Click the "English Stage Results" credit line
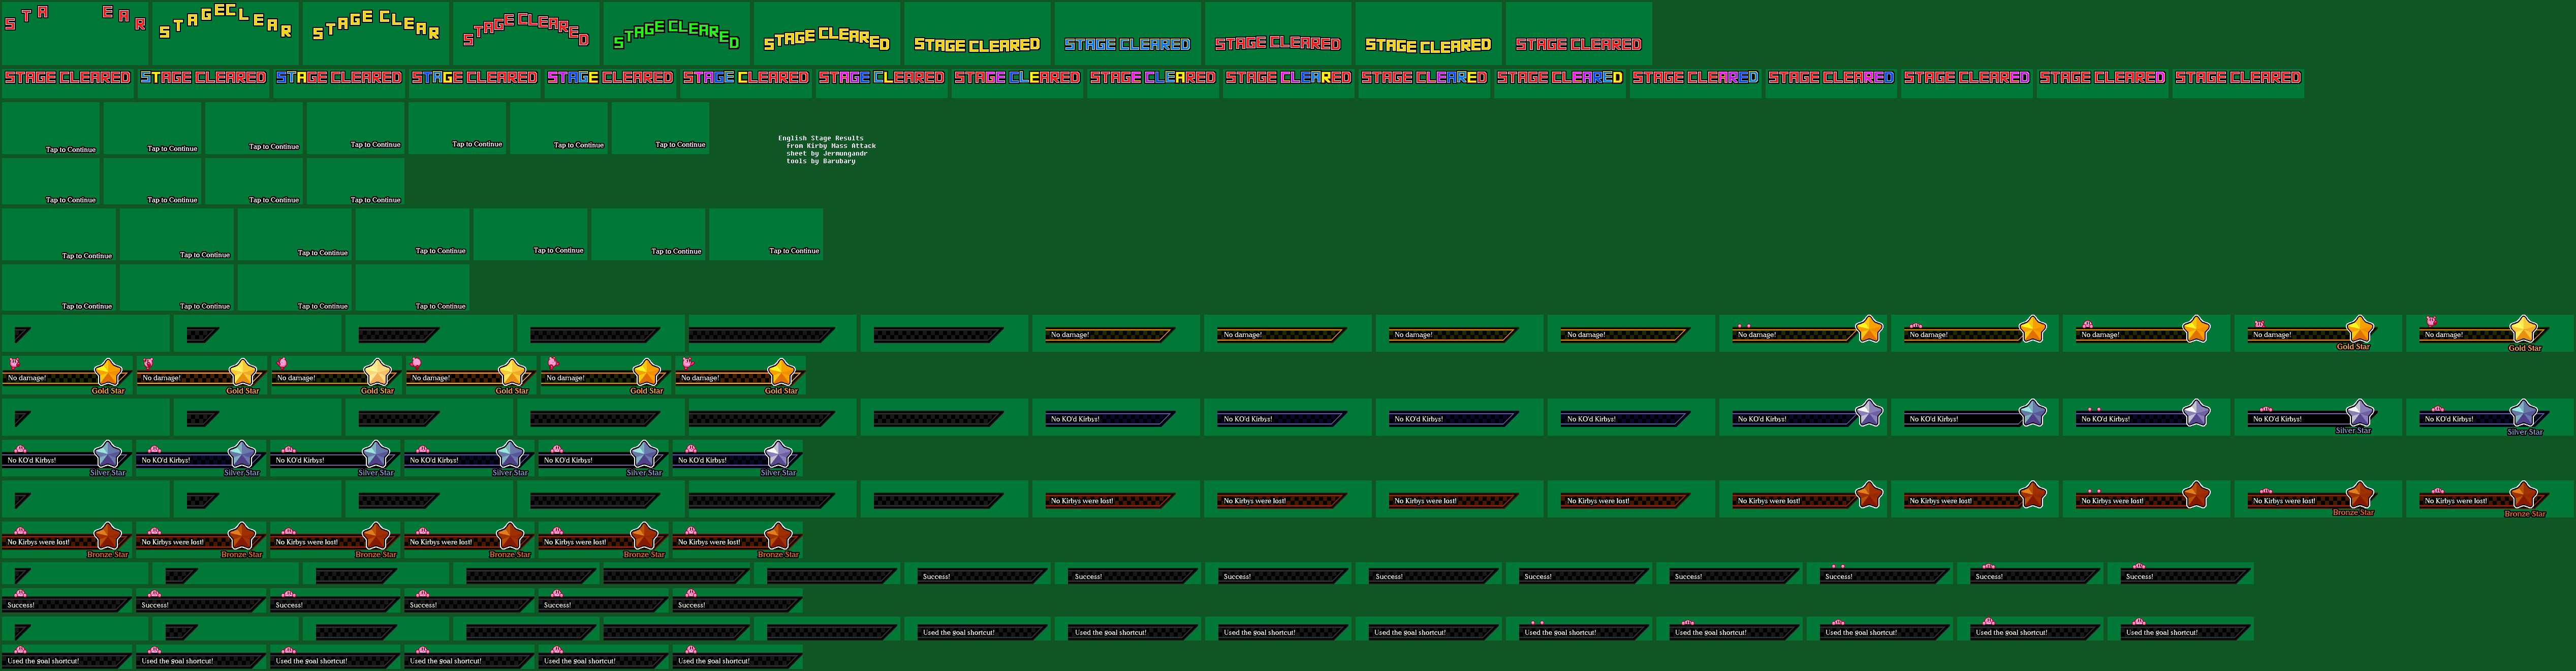2576x671 pixels. (821, 138)
